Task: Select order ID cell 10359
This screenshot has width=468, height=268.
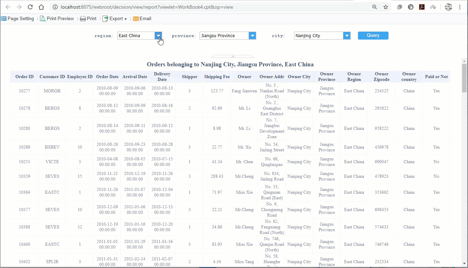Action: coord(24,176)
